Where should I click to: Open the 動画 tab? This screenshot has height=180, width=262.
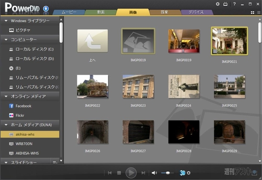tap(101, 12)
